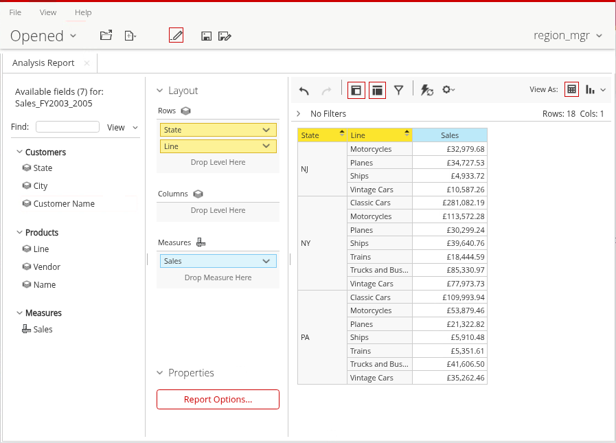Switch view to table format
Viewport: 616px width, 443px height.
click(x=571, y=89)
